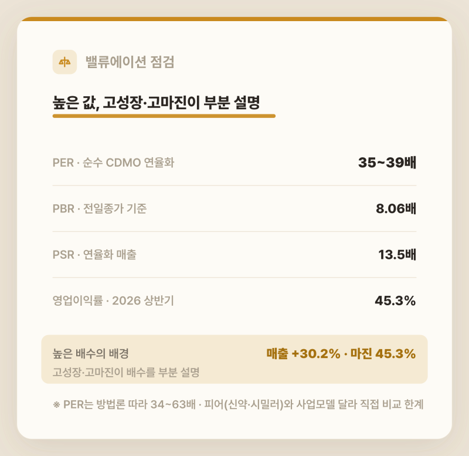Click the 45.3% operating margin value
The image size is (469, 456).
395,300
